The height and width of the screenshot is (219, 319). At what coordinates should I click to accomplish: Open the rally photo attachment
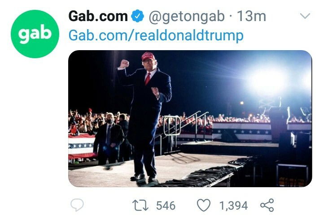click(190, 118)
